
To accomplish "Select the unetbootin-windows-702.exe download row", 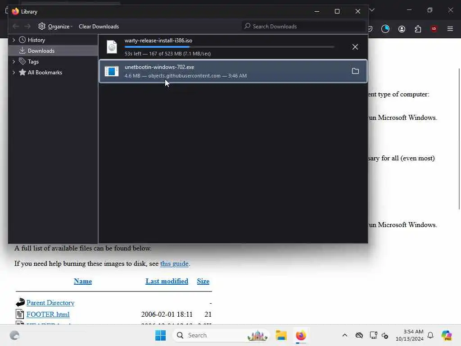I will tap(233, 71).
